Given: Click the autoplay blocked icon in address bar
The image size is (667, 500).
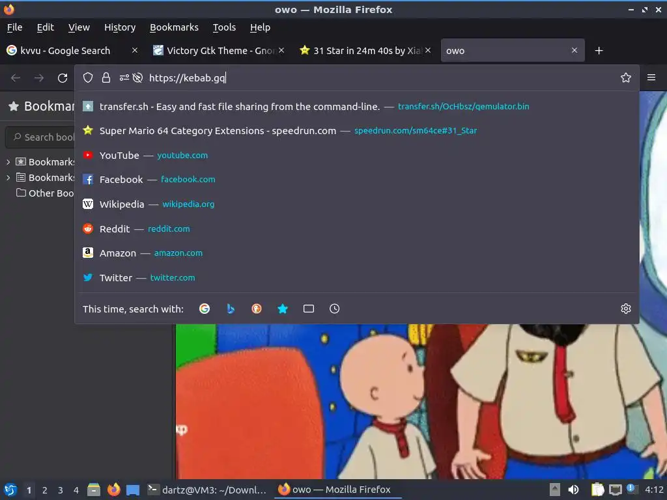Looking at the screenshot, I should click(137, 78).
